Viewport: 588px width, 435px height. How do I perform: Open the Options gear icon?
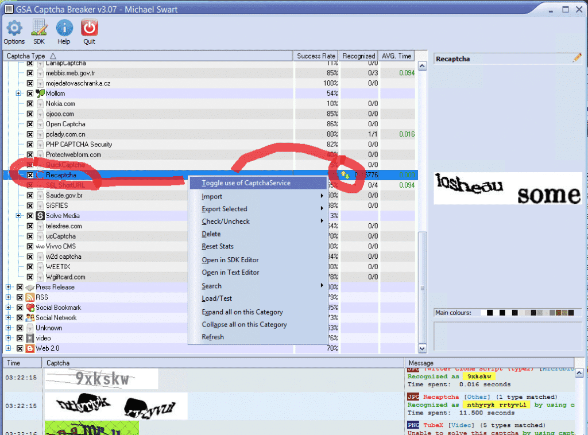(x=14, y=28)
